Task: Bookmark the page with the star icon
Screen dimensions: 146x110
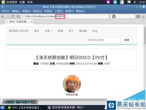Action: (x=18, y=16)
